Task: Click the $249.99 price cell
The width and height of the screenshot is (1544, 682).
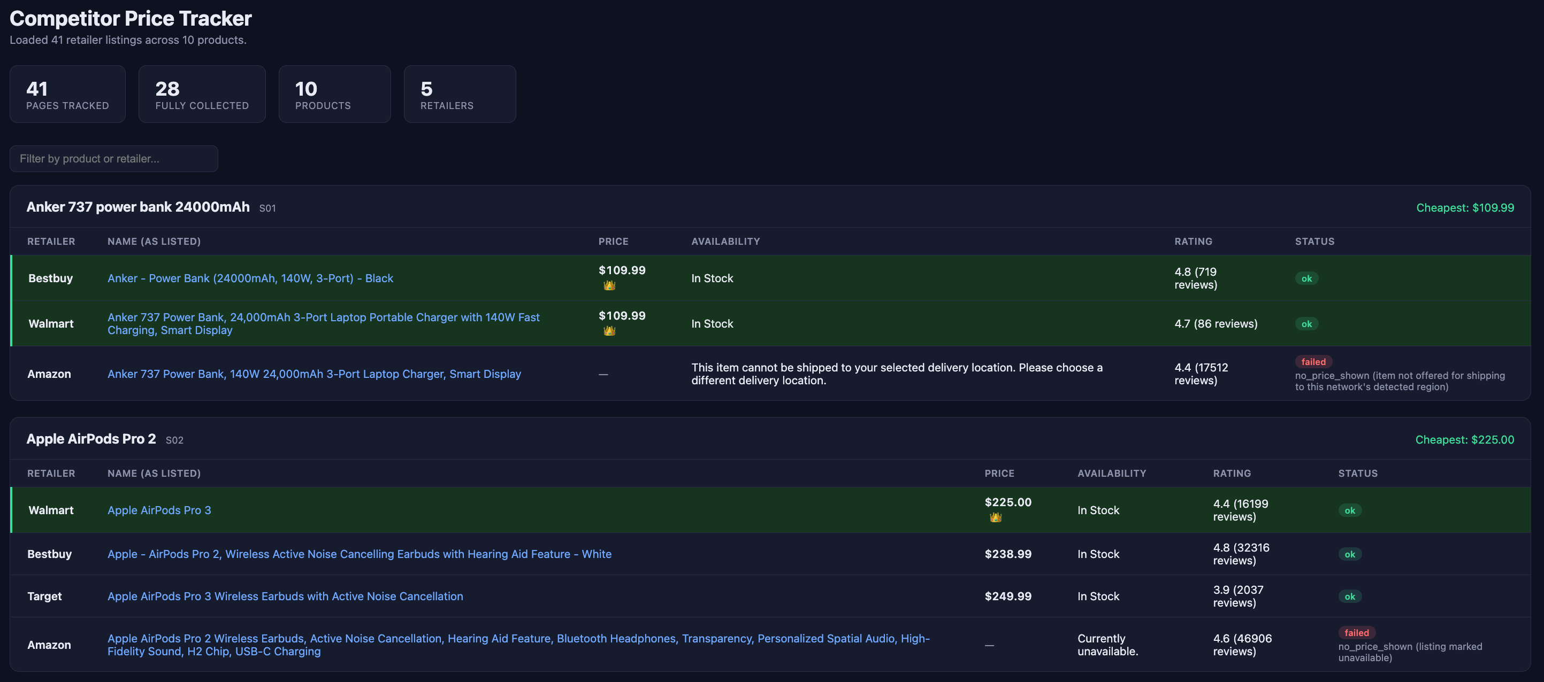Action: (x=1007, y=596)
